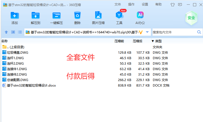Click the 解压到 (Extract to) icon
The width and height of the screenshot is (203, 122).
(36, 15)
